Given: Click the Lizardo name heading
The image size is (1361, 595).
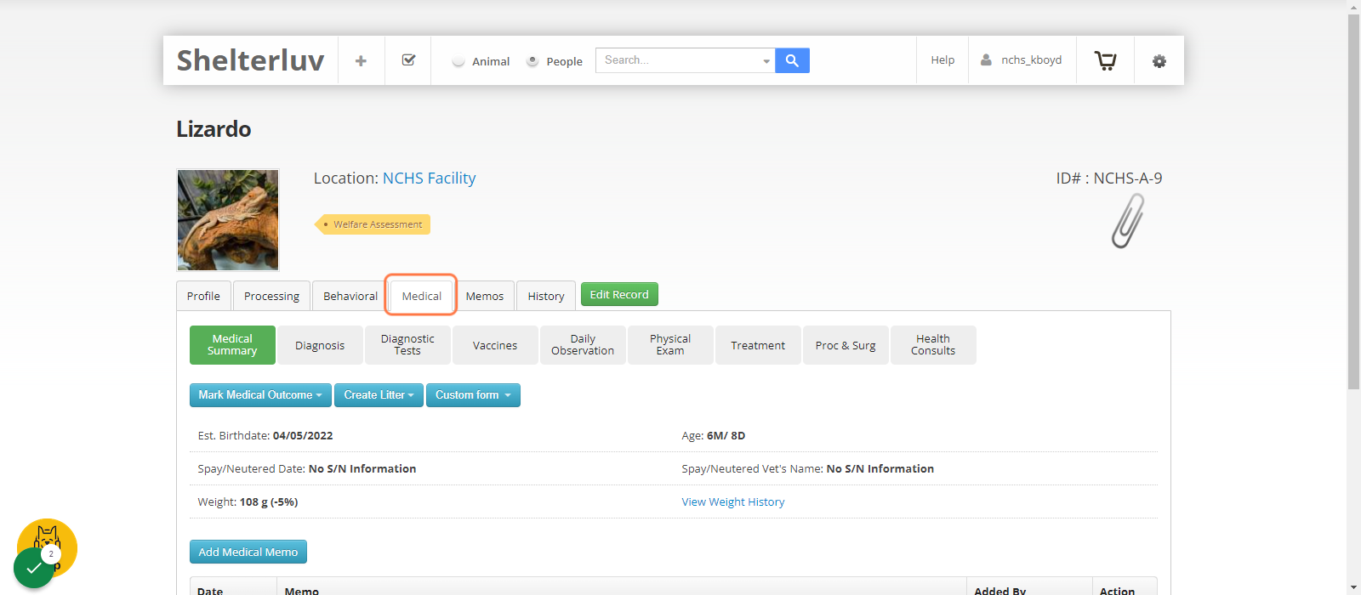Looking at the screenshot, I should pos(214,129).
